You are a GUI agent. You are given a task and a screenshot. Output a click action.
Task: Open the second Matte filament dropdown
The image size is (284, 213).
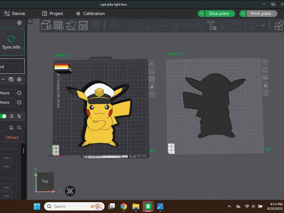tap(7, 103)
